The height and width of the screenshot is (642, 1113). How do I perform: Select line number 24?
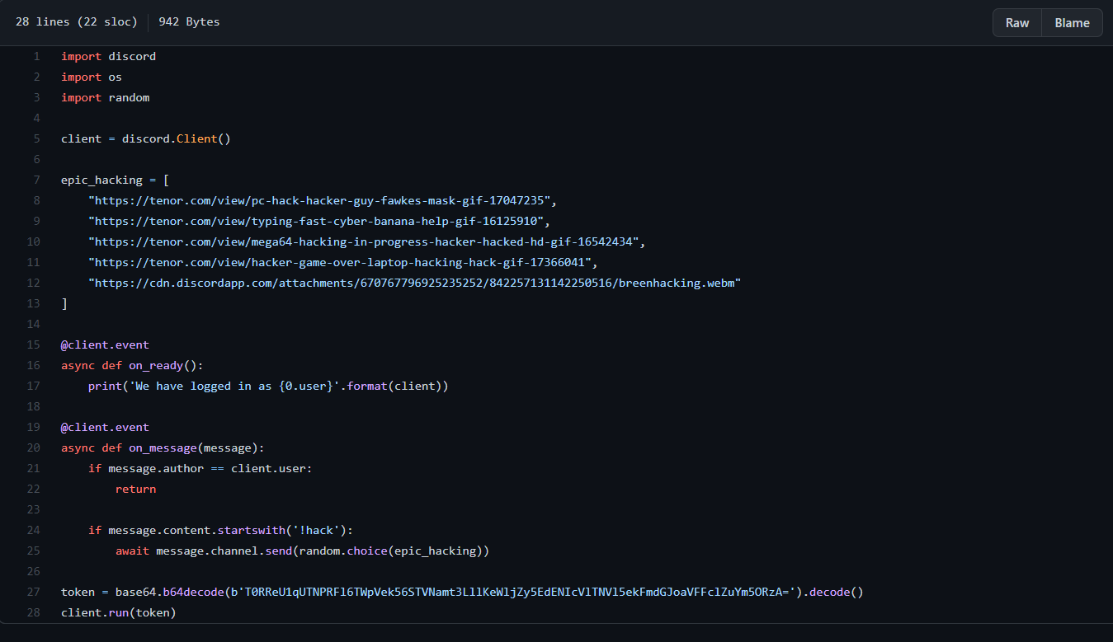pyautogui.click(x=33, y=530)
